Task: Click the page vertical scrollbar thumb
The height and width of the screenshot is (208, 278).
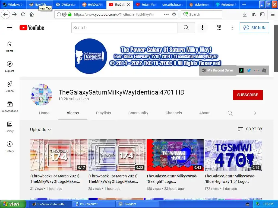Action: [x=276, y=48]
